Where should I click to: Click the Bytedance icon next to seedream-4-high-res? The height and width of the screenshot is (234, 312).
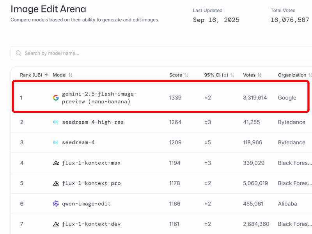point(56,122)
